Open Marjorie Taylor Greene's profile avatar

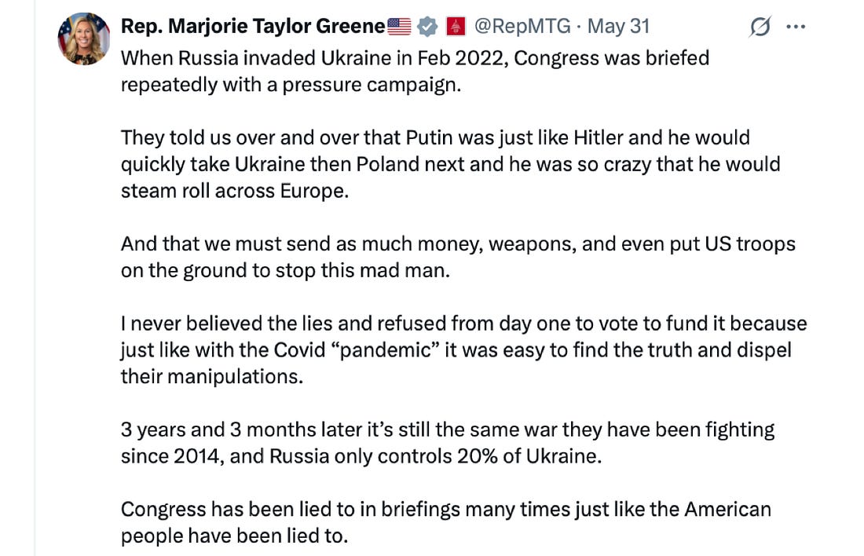coord(83,38)
